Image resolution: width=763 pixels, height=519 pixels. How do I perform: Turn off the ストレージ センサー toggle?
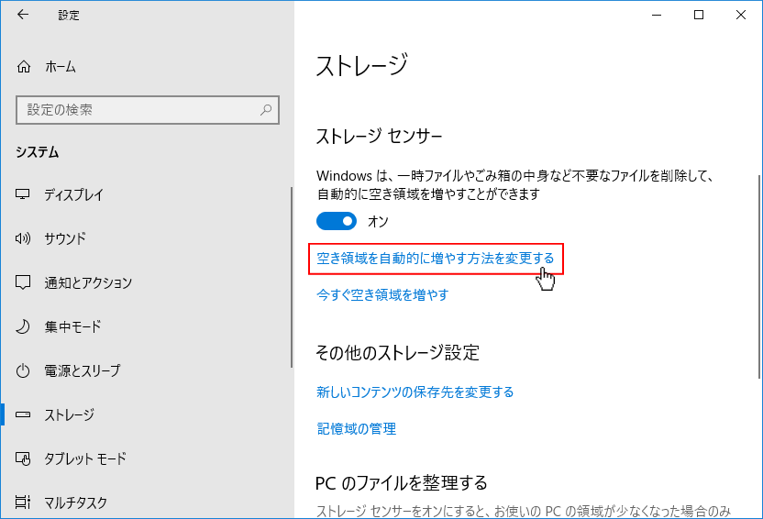tap(337, 221)
